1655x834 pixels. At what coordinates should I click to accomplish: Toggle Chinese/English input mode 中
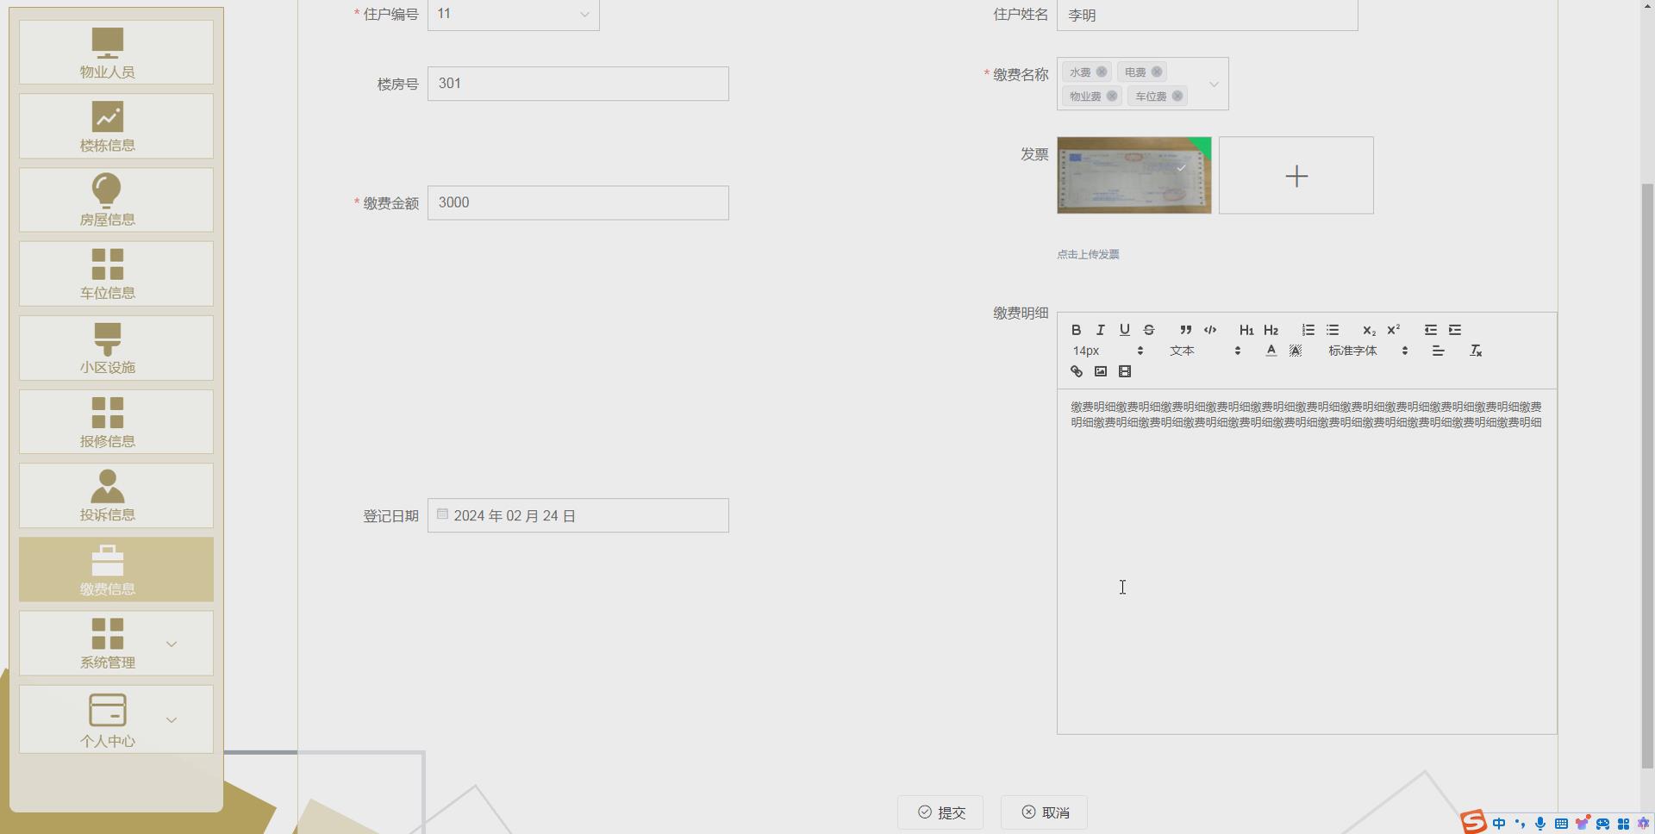click(x=1499, y=825)
